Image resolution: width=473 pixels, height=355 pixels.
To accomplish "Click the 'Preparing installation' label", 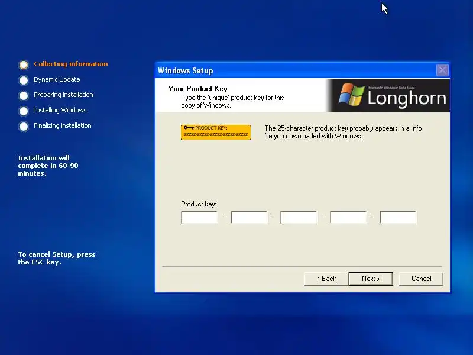I will click(63, 95).
